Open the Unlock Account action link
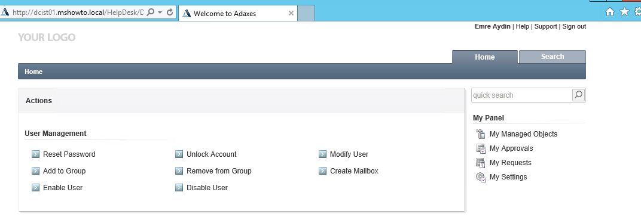Image resolution: width=641 pixels, height=217 pixels. [x=211, y=154]
